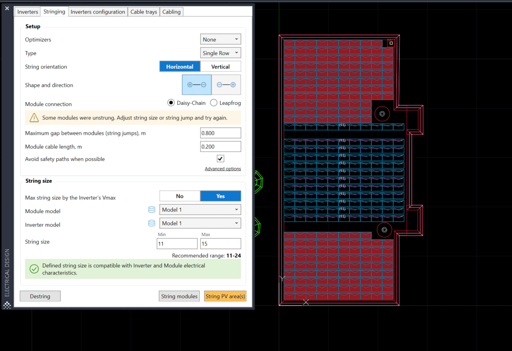Toggle Avoid safety paths when possible
Screen dimensions: 512x351
coord(220,158)
